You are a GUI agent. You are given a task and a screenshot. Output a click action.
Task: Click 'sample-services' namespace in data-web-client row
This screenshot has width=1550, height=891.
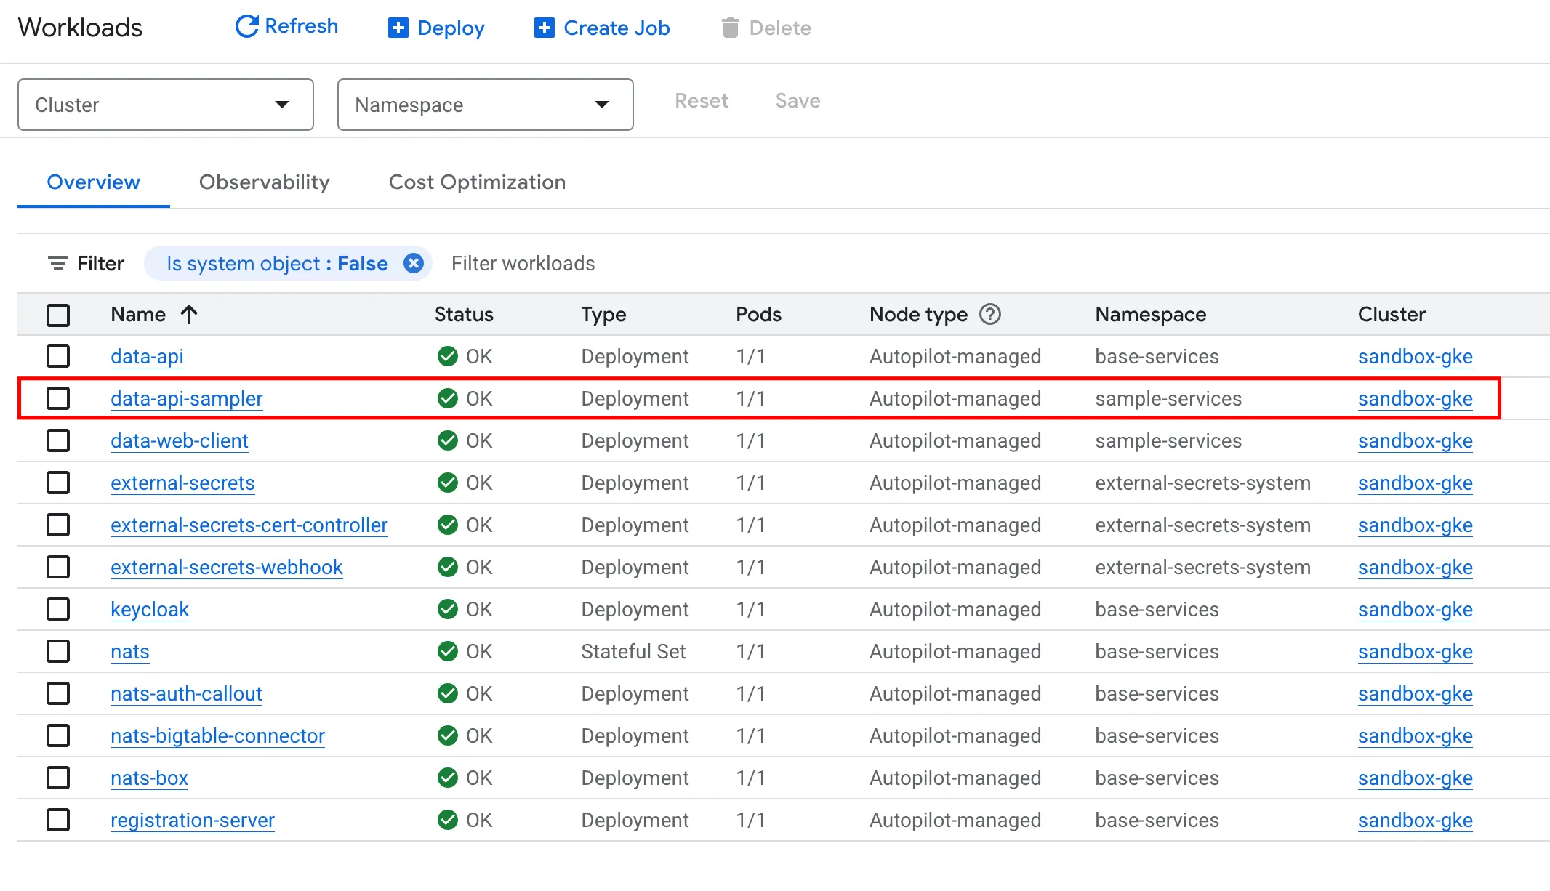1168,440
